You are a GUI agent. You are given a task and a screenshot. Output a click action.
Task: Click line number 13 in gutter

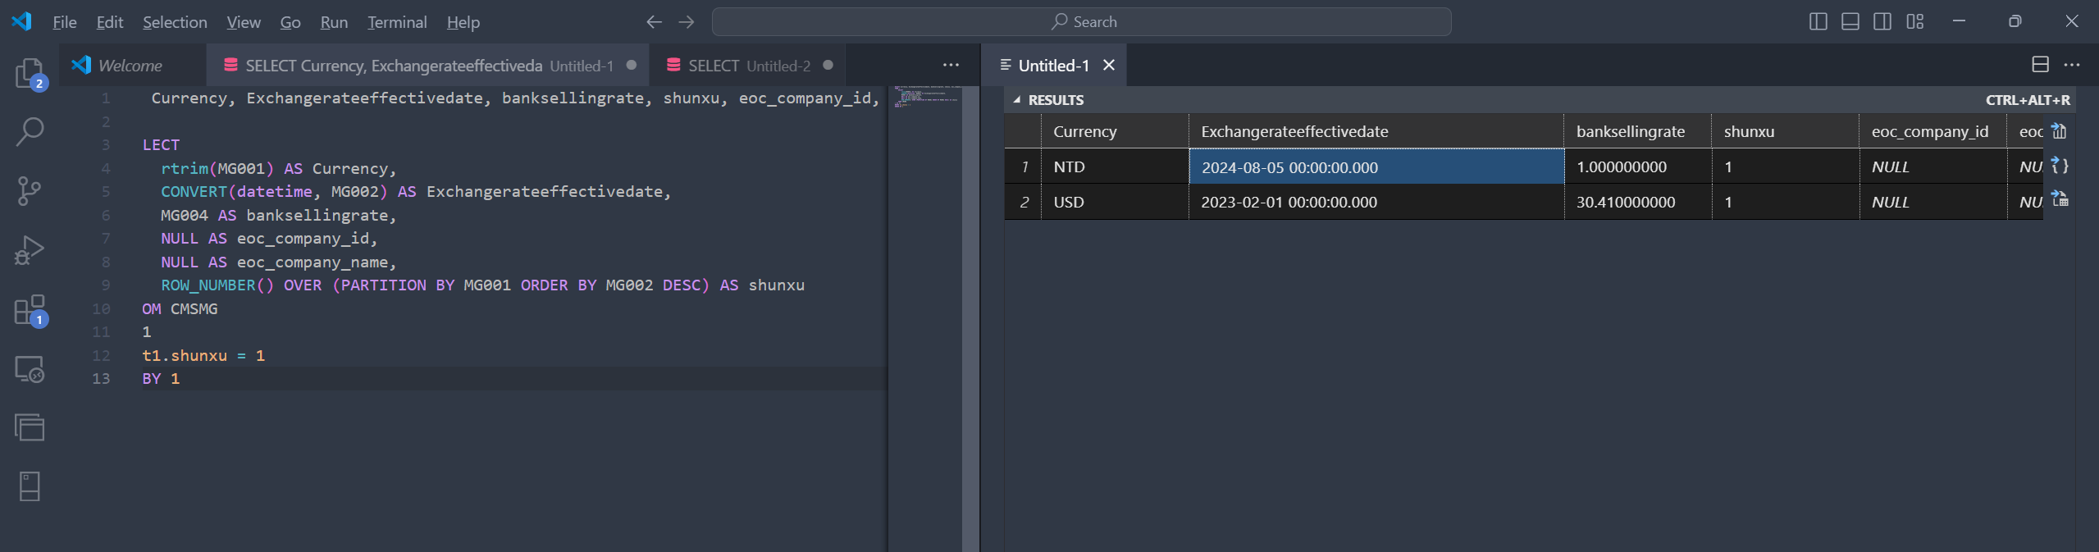(101, 378)
